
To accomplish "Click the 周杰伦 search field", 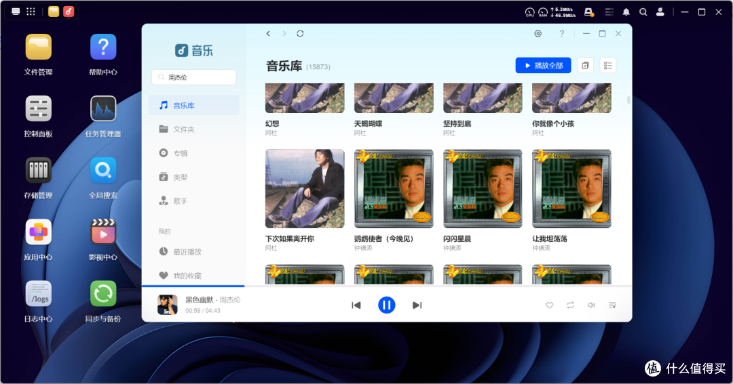I will pyautogui.click(x=194, y=77).
